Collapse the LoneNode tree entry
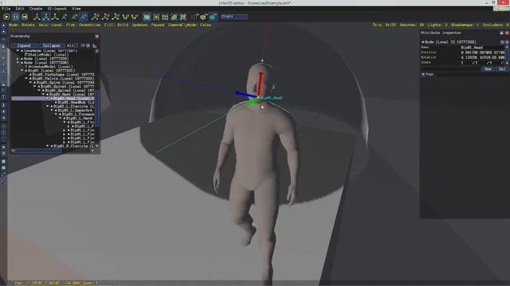Screen dimensions: 510x286 (x=18, y=51)
